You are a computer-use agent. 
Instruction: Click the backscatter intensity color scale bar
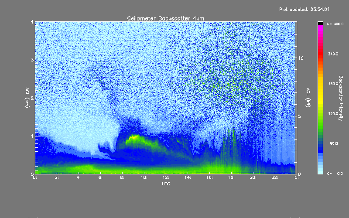pyautogui.click(x=320, y=98)
